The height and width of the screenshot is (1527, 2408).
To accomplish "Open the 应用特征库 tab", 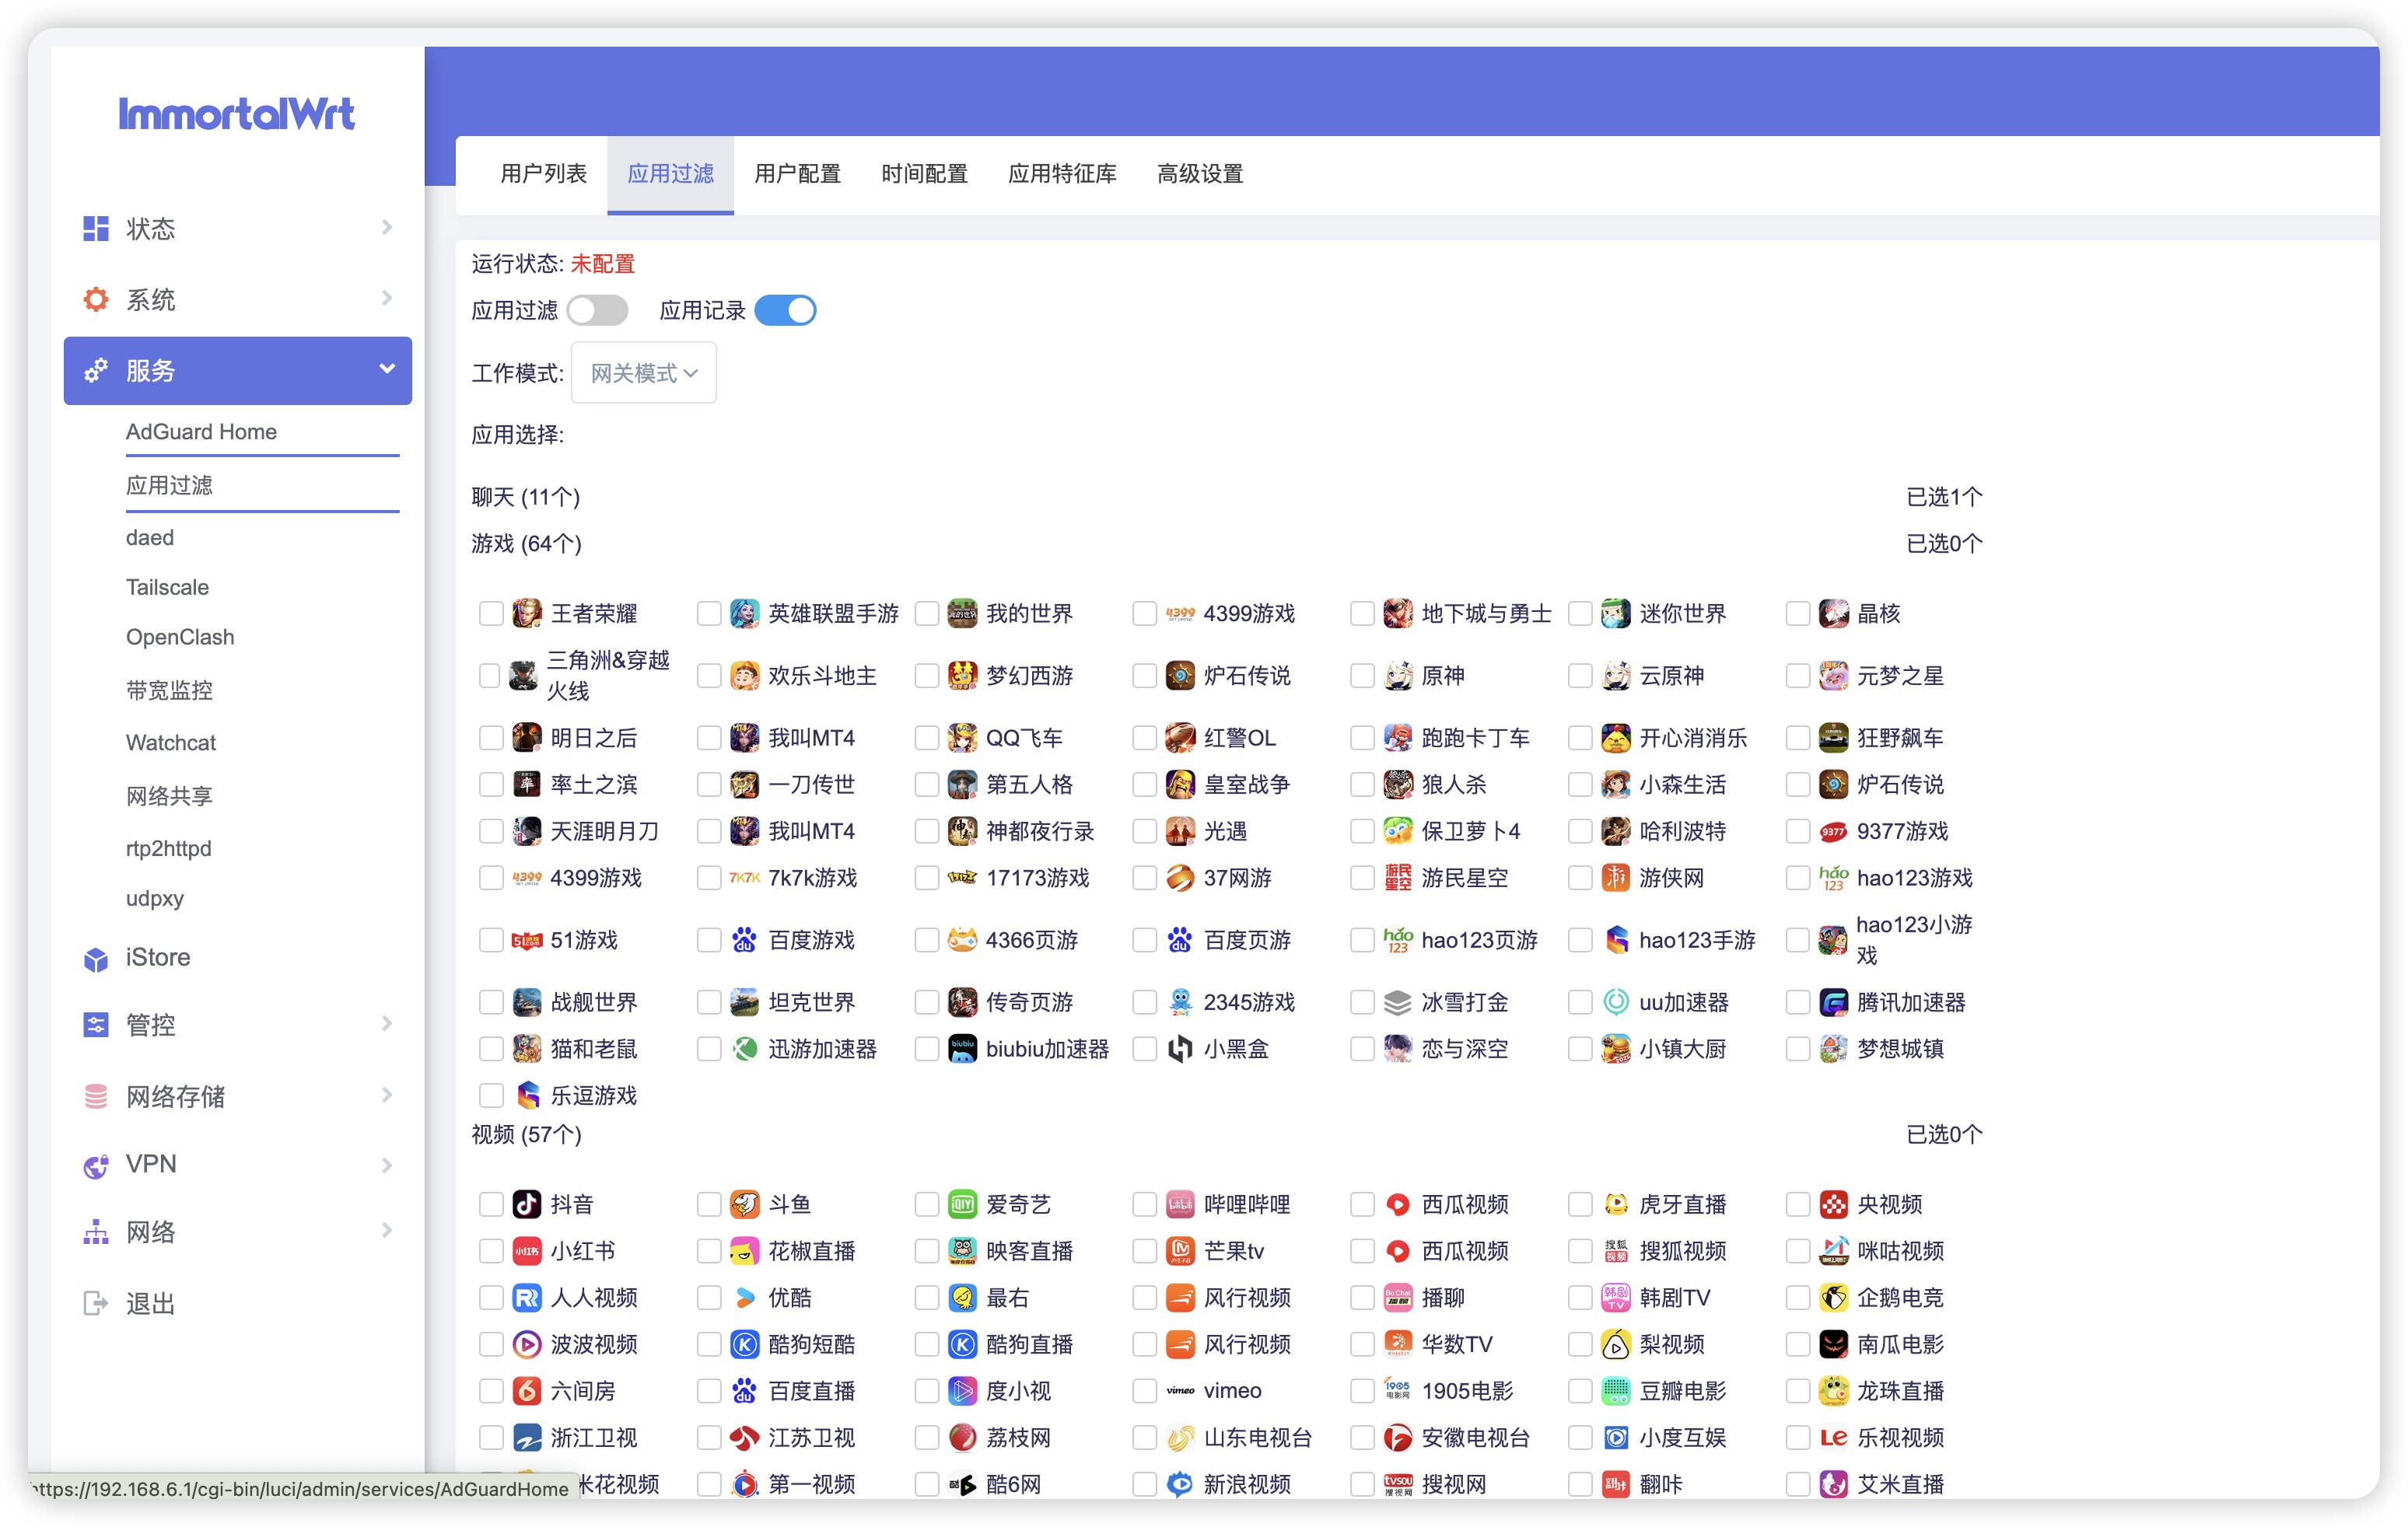I will point(1062,174).
